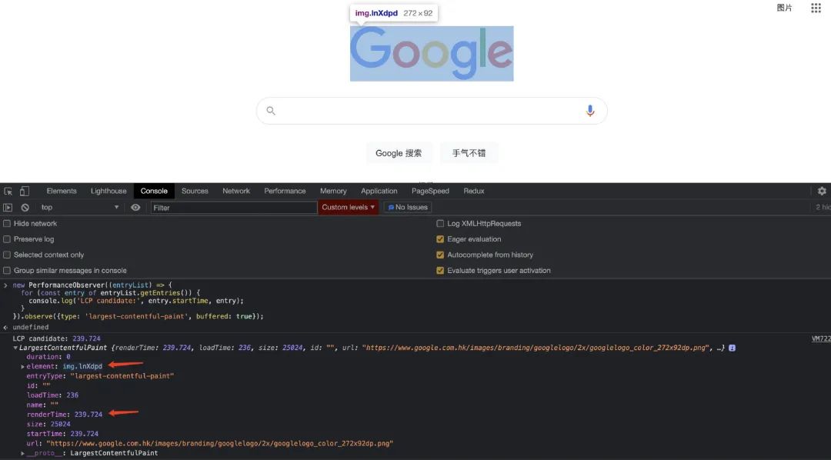Screen dimensions: 831x460
Task: Click the info badge after LargestContentfulPaint summary
Action: 732,348
